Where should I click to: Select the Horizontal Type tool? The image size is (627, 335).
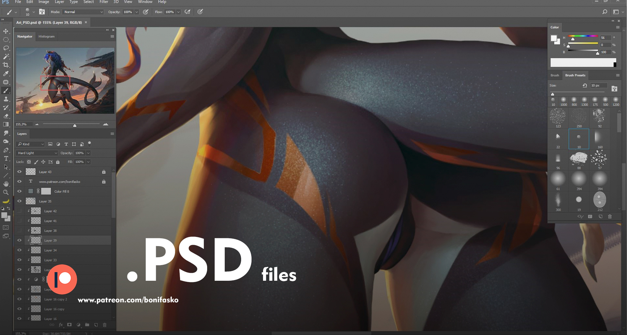click(x=6, y=159)
